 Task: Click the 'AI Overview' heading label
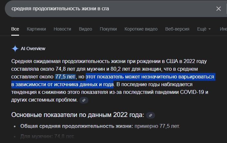33,49
